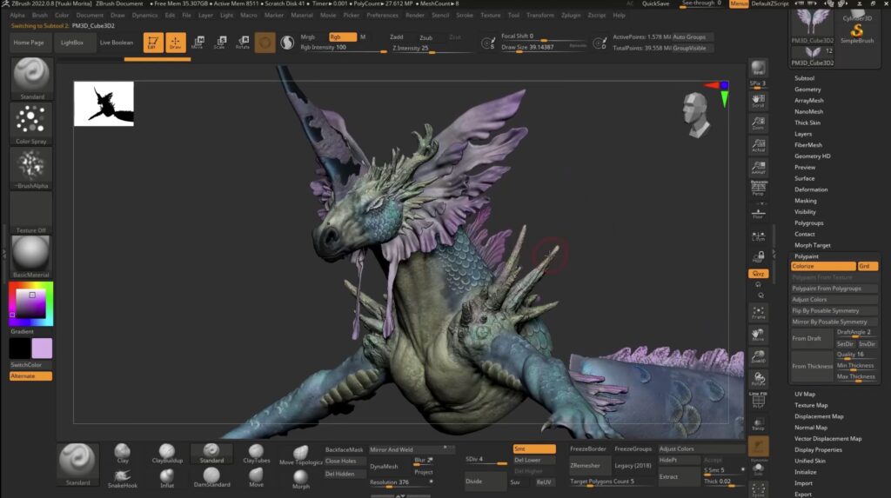Pick the DamStandard brush
The width and height of the screenshot is (891, 498).
[211, 475]
